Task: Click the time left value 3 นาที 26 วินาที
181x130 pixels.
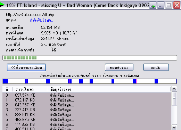Action: [54, 44]
